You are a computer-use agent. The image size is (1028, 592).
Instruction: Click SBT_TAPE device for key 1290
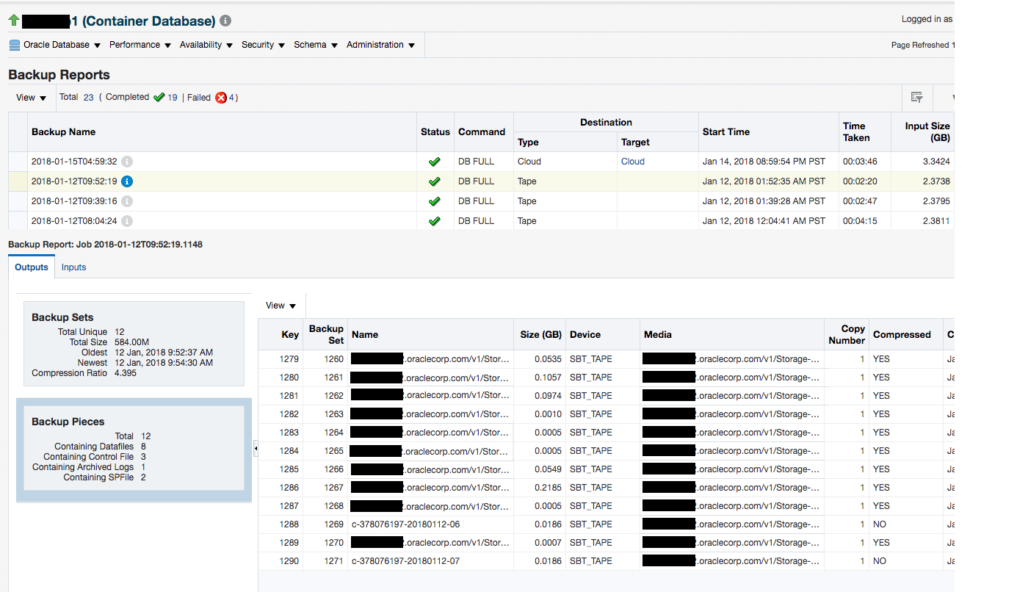(x=591, y=561)
